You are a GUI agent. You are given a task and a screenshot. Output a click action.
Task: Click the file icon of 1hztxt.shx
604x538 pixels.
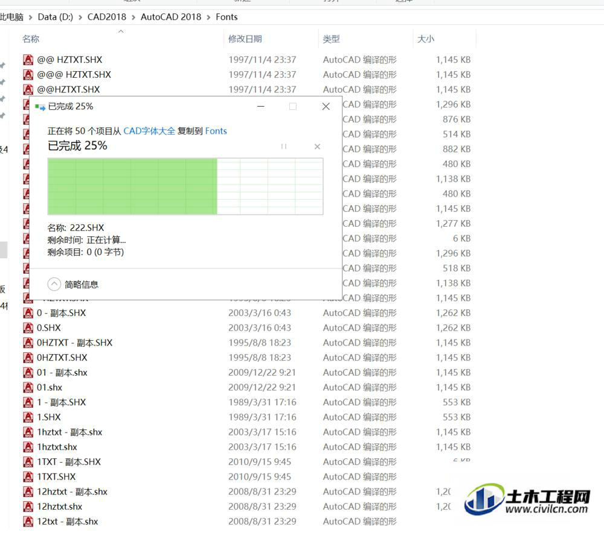click(28, 447)
